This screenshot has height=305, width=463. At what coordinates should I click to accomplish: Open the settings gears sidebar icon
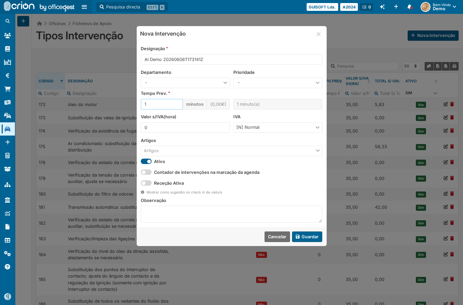(7, 253)
